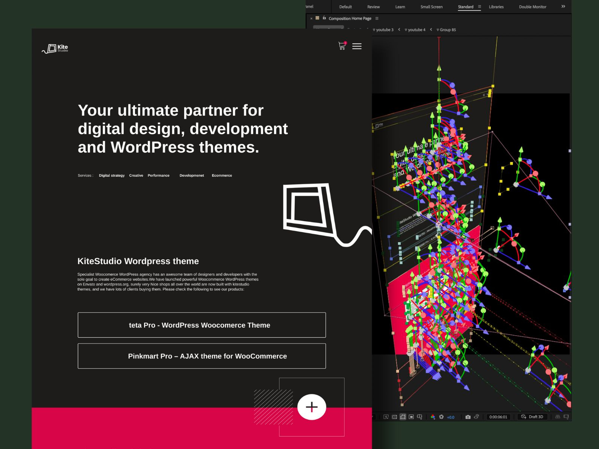The height and width of the screenshot is (449, 599).
Task: Click the 0:00:06:01 timecode display
Action: [x=498, y=417]
